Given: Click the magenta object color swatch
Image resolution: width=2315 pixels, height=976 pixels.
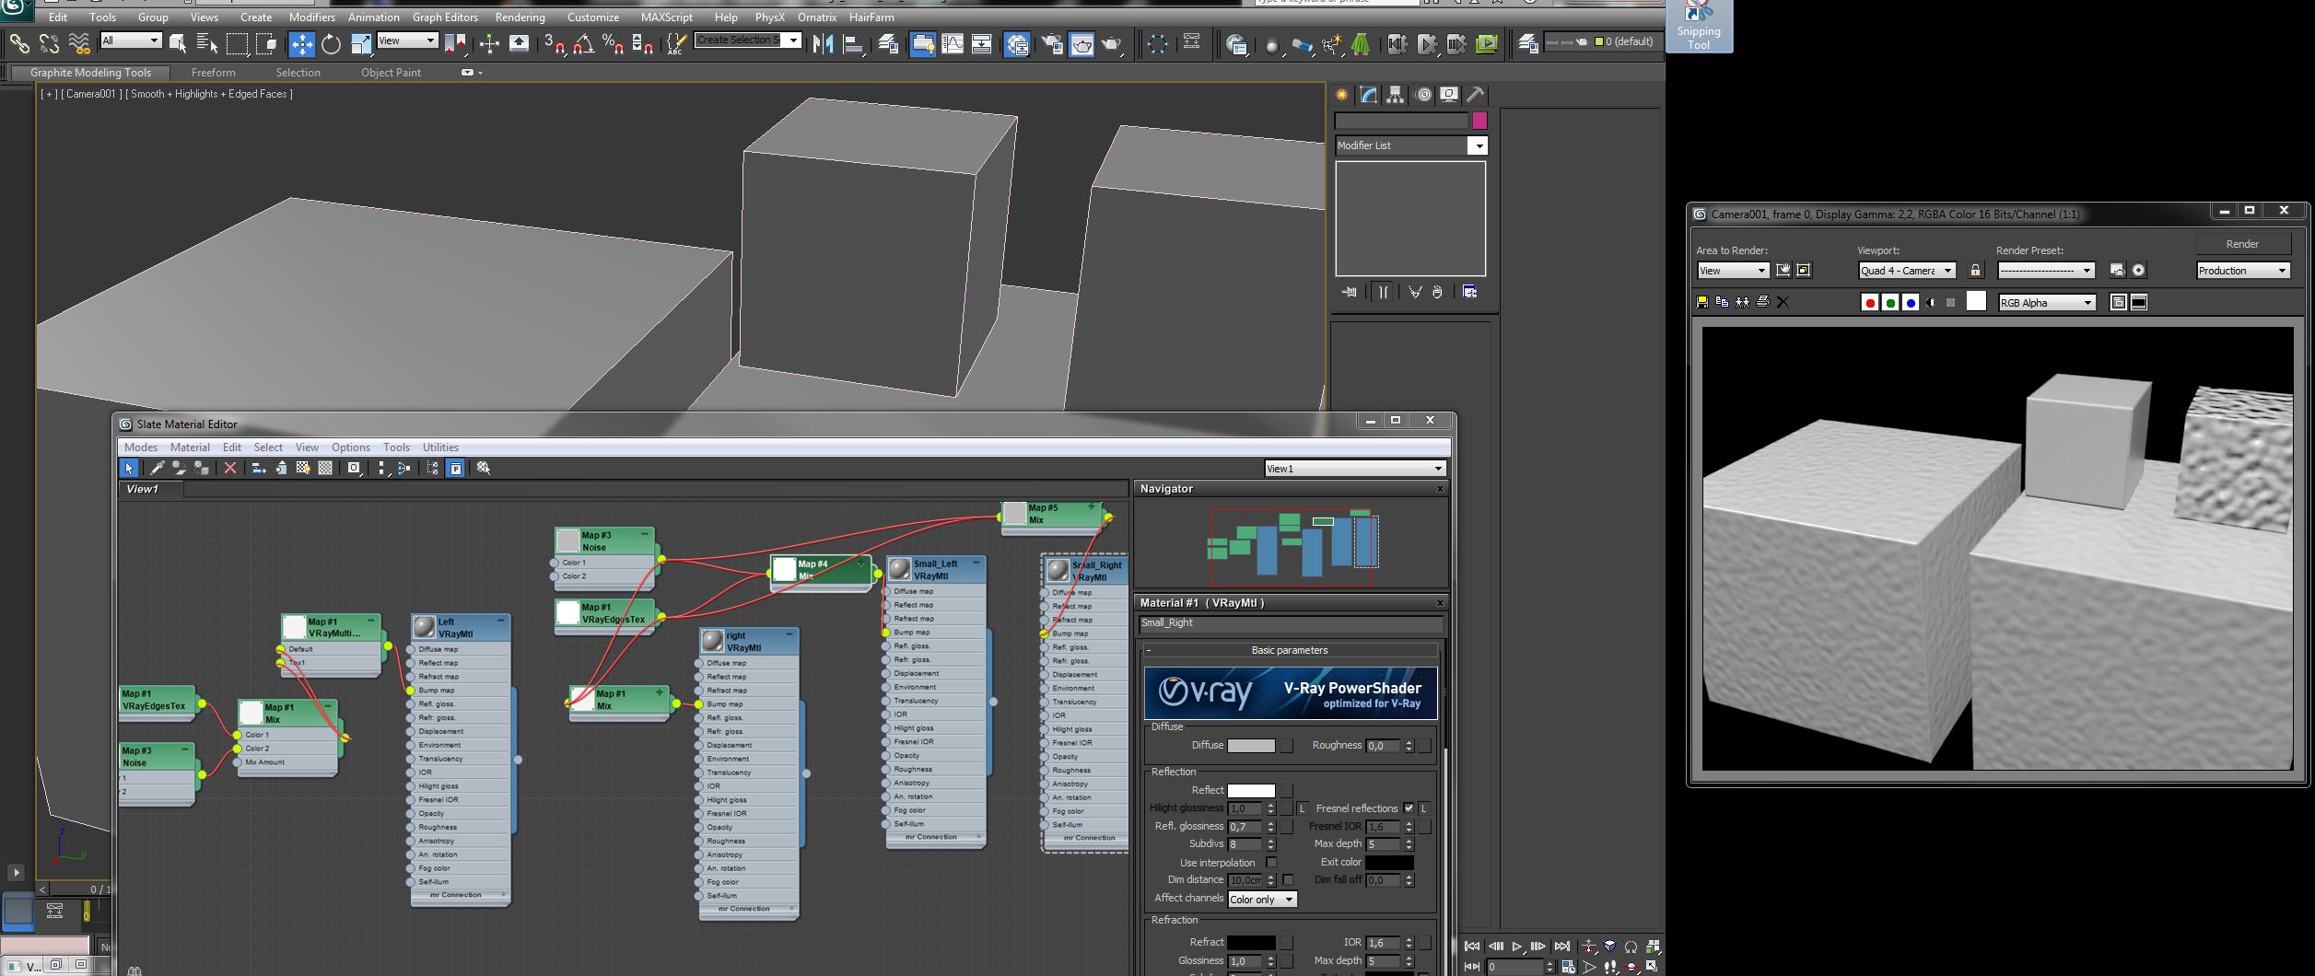Looking at the screenshot, I should (x=1479, y=121).
